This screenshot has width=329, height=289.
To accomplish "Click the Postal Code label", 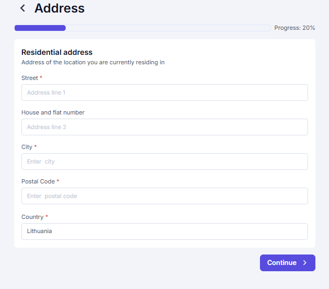I will pos(38,181).
